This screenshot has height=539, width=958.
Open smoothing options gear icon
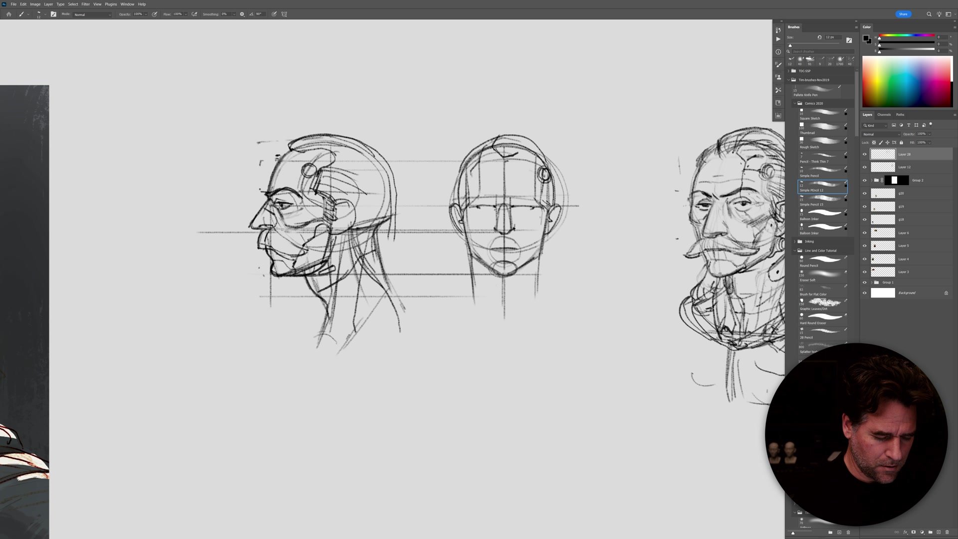click(x=242, y=14)
